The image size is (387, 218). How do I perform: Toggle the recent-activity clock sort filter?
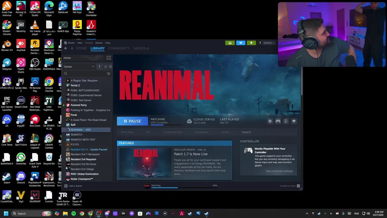click(x=106, y=67)
